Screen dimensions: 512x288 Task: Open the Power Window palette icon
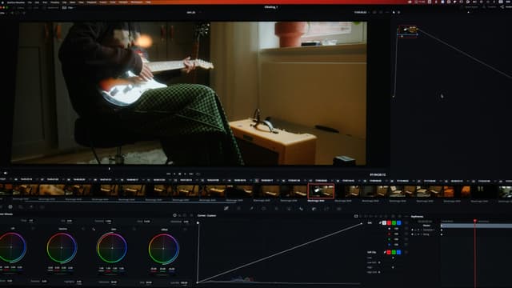pyautogui.click(x=264, y=208)
